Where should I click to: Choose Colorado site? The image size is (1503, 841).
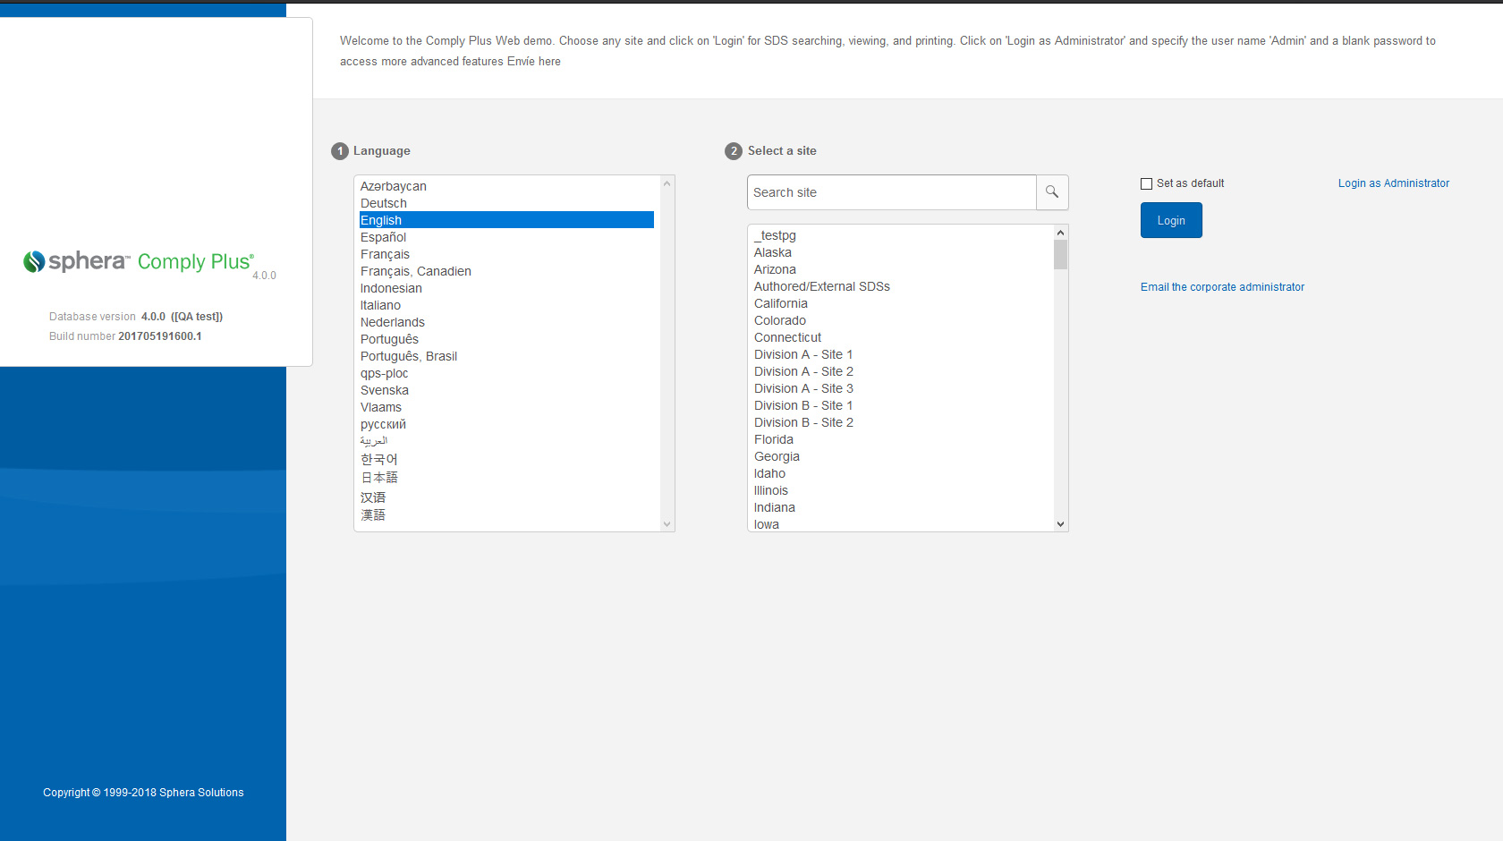point(902,320)
